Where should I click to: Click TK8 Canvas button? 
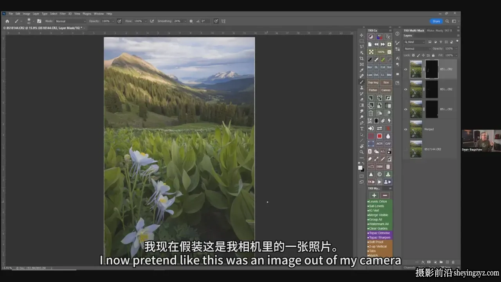[x=386, y=90]
